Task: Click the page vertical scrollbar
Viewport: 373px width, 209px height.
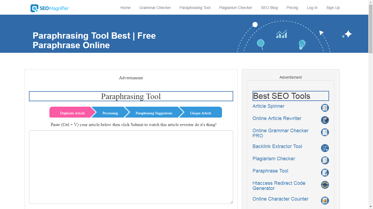Action: [371, 28]
